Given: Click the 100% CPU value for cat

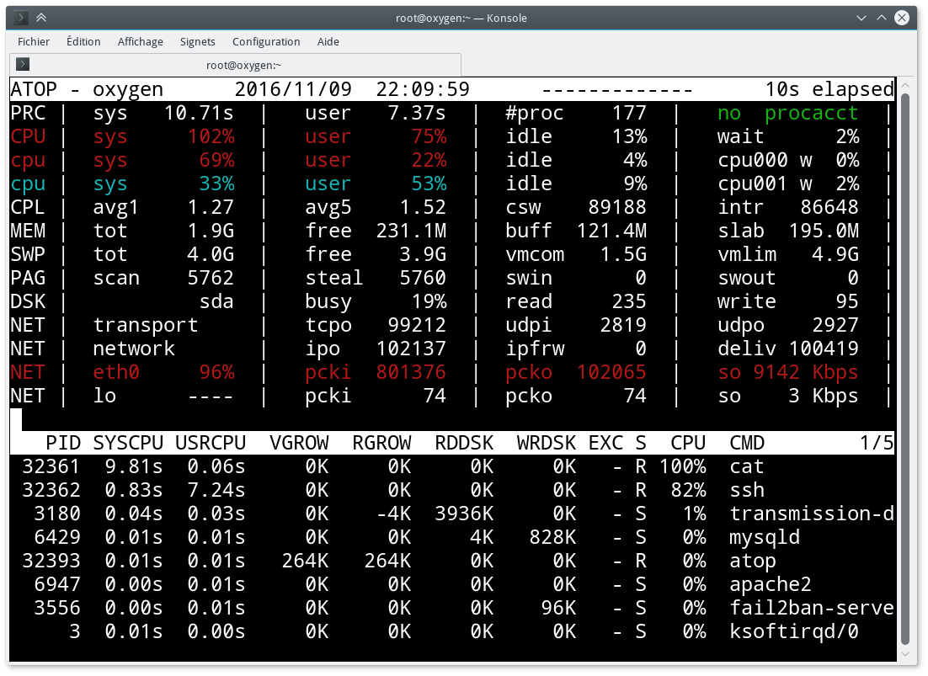Looking at the screenshot, I should click(x=682, y=466).
